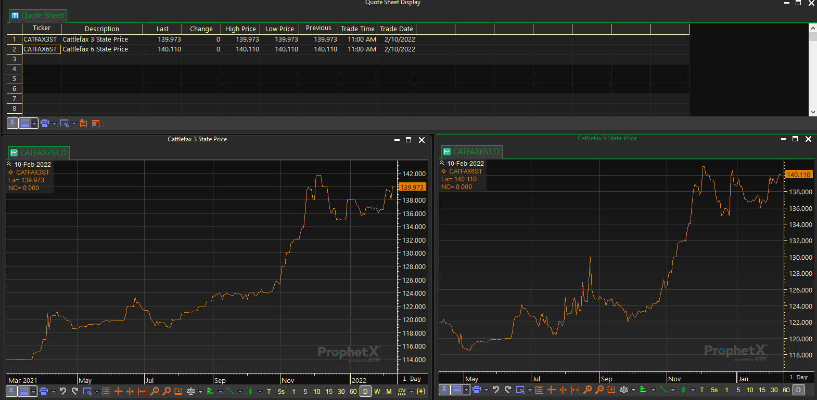Open the scale dropdown in the CATFAX3ST chart toolbar

click(x=200, y=391)
